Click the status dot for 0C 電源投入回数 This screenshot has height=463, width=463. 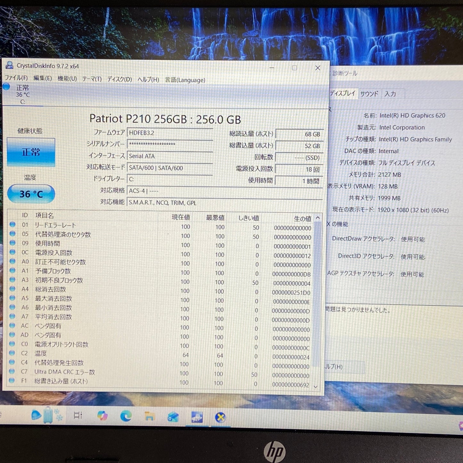coord(12,252)
